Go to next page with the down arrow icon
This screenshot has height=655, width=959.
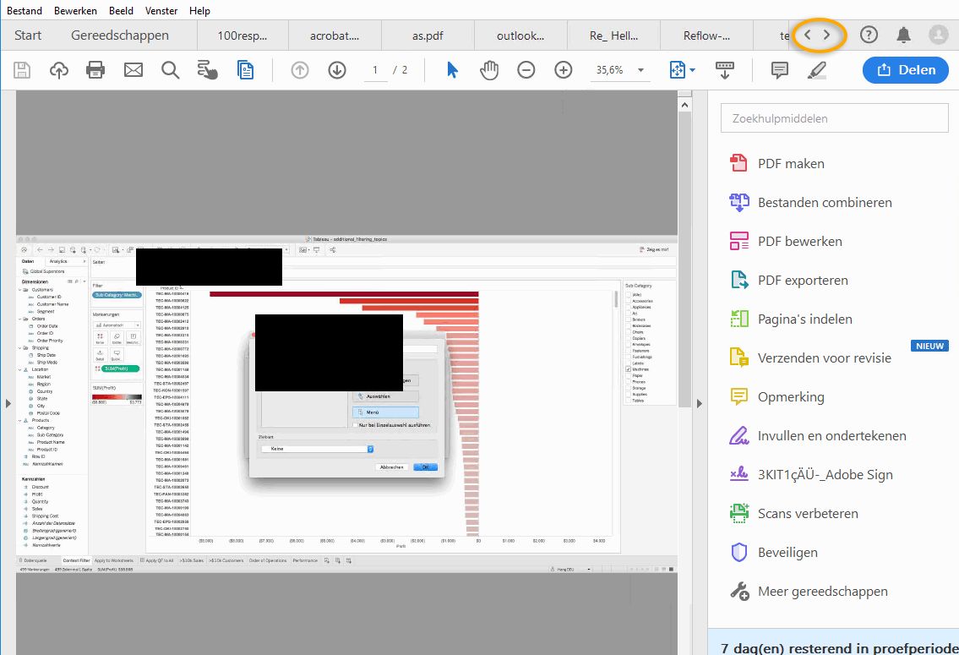[337, 70]
